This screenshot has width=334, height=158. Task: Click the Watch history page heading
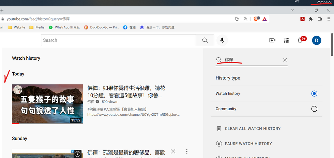pos(26,58)
